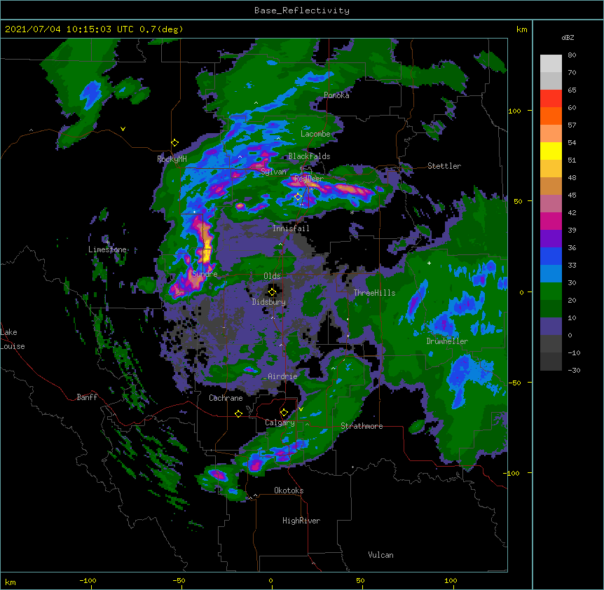Click the -100 tick on the bottom axis

point(88,580)
